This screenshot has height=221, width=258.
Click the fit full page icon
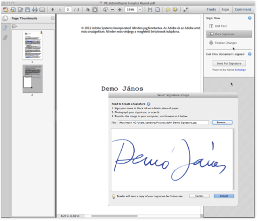coord(158,10)
